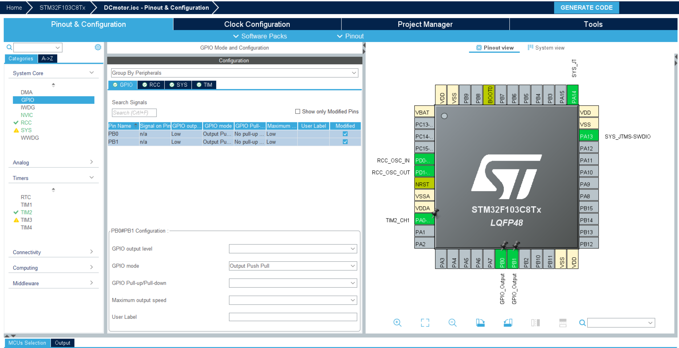
Task: Uncheck the Modified box for pin PB0
Action: tap(345, 134)
